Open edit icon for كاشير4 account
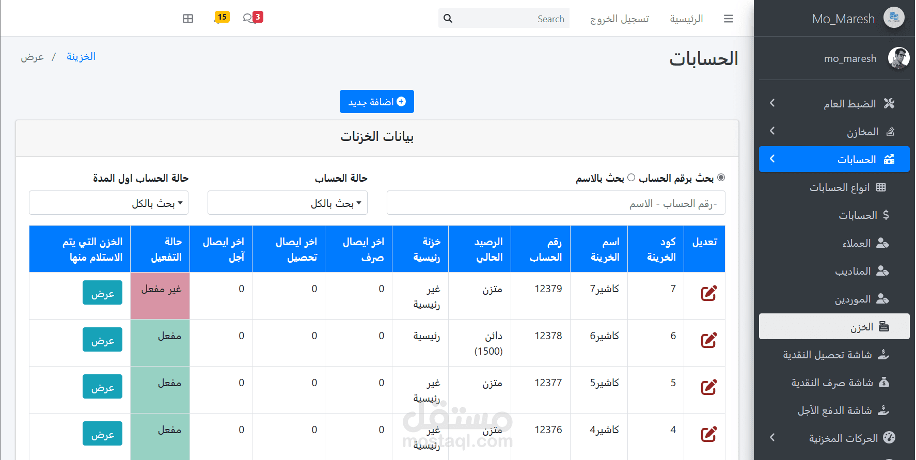The height and width of the screenshot is (460, 916). pyautogui.click(x=709, y=434)
